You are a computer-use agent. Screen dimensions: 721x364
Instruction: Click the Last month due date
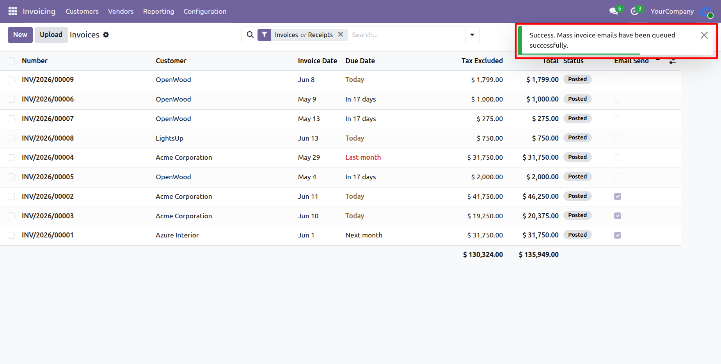pyautogui.click(x=363, y=157)
